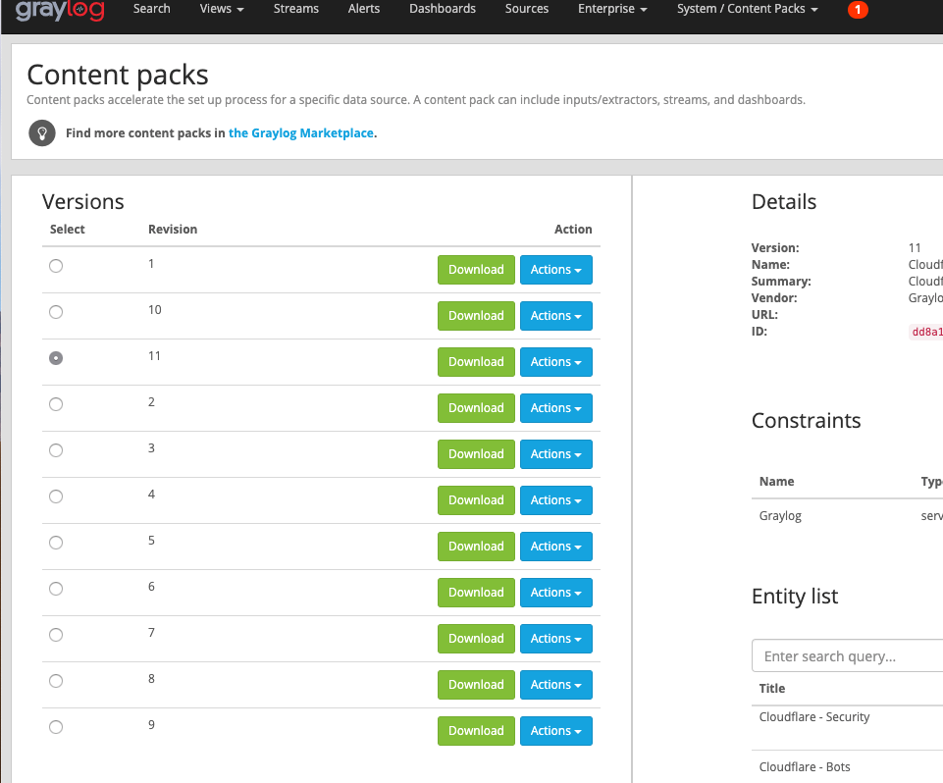The image size is (943, 783).
Task: Click Download for revision 9
Action: (x=476, y=731)
